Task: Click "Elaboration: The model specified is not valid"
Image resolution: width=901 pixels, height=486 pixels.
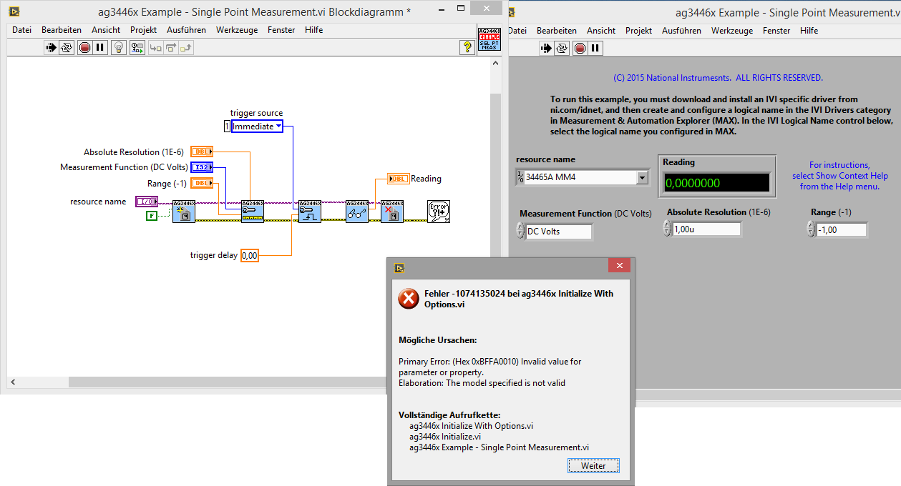Action: click(x=482, y=383)
